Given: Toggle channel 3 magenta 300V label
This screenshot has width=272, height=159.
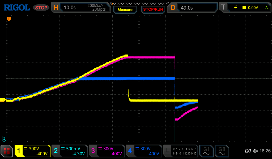Looking at the screenshot, I should (x=107, y=151).
